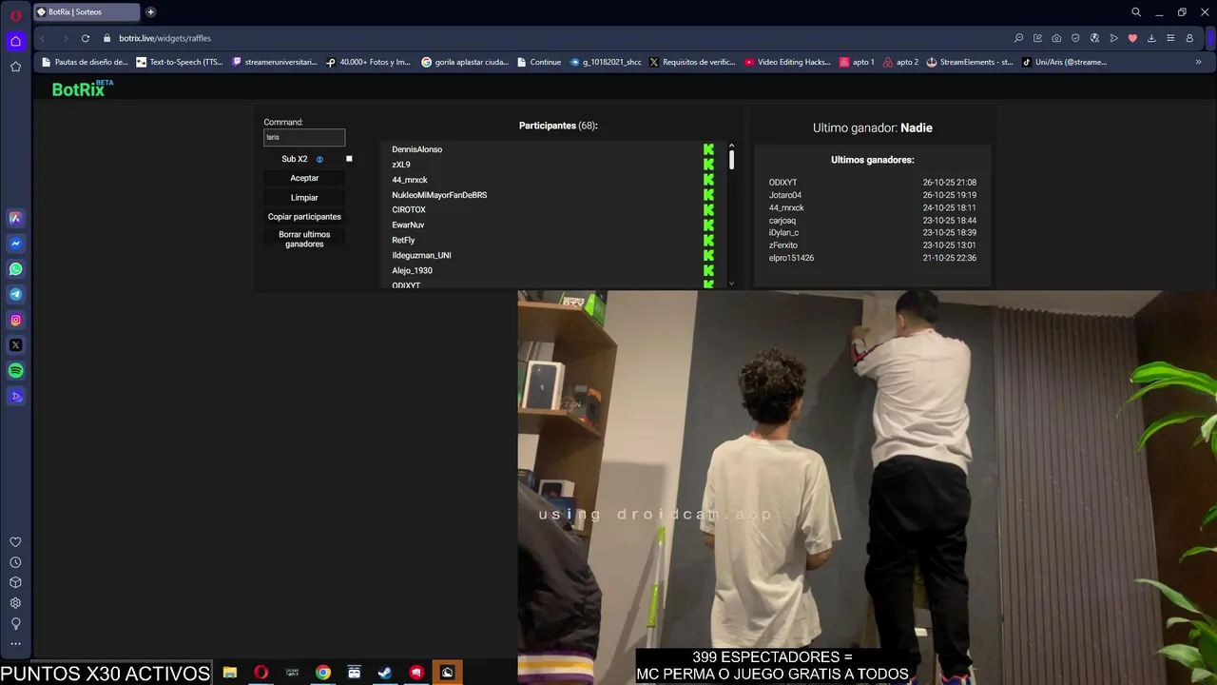Open the sidebar heart (pinboards) icon

(15, 542)
